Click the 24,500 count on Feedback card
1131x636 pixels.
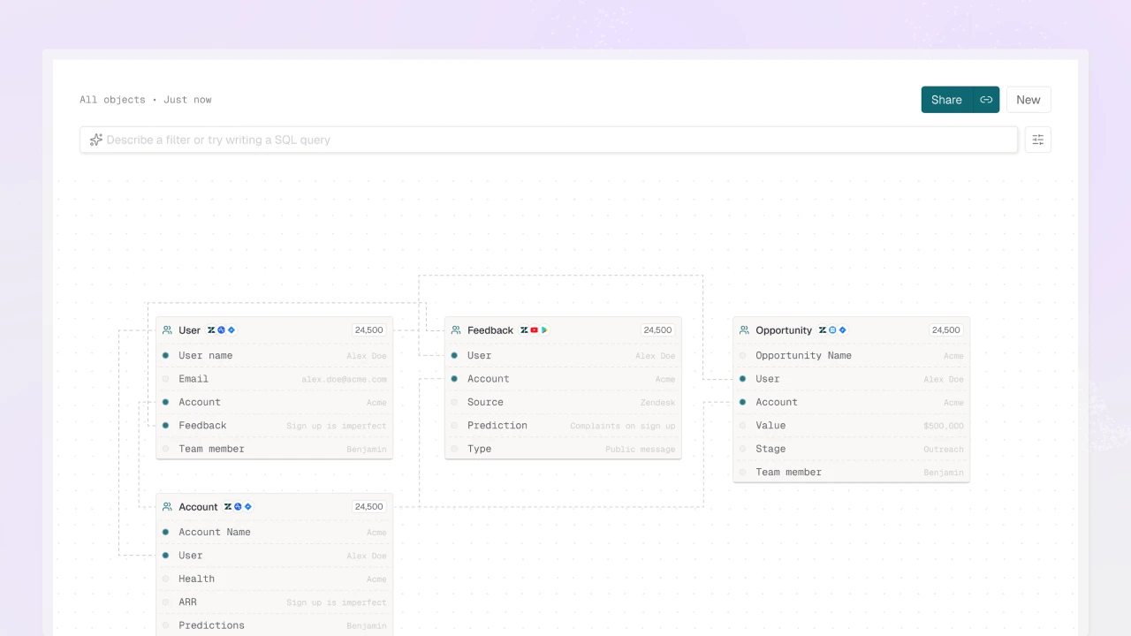pyautogui.click(x=657, y=330)
